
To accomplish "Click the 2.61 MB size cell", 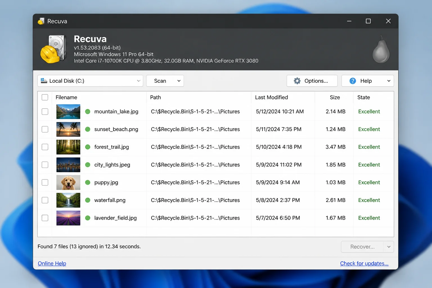I will click(x=335, y=200).
